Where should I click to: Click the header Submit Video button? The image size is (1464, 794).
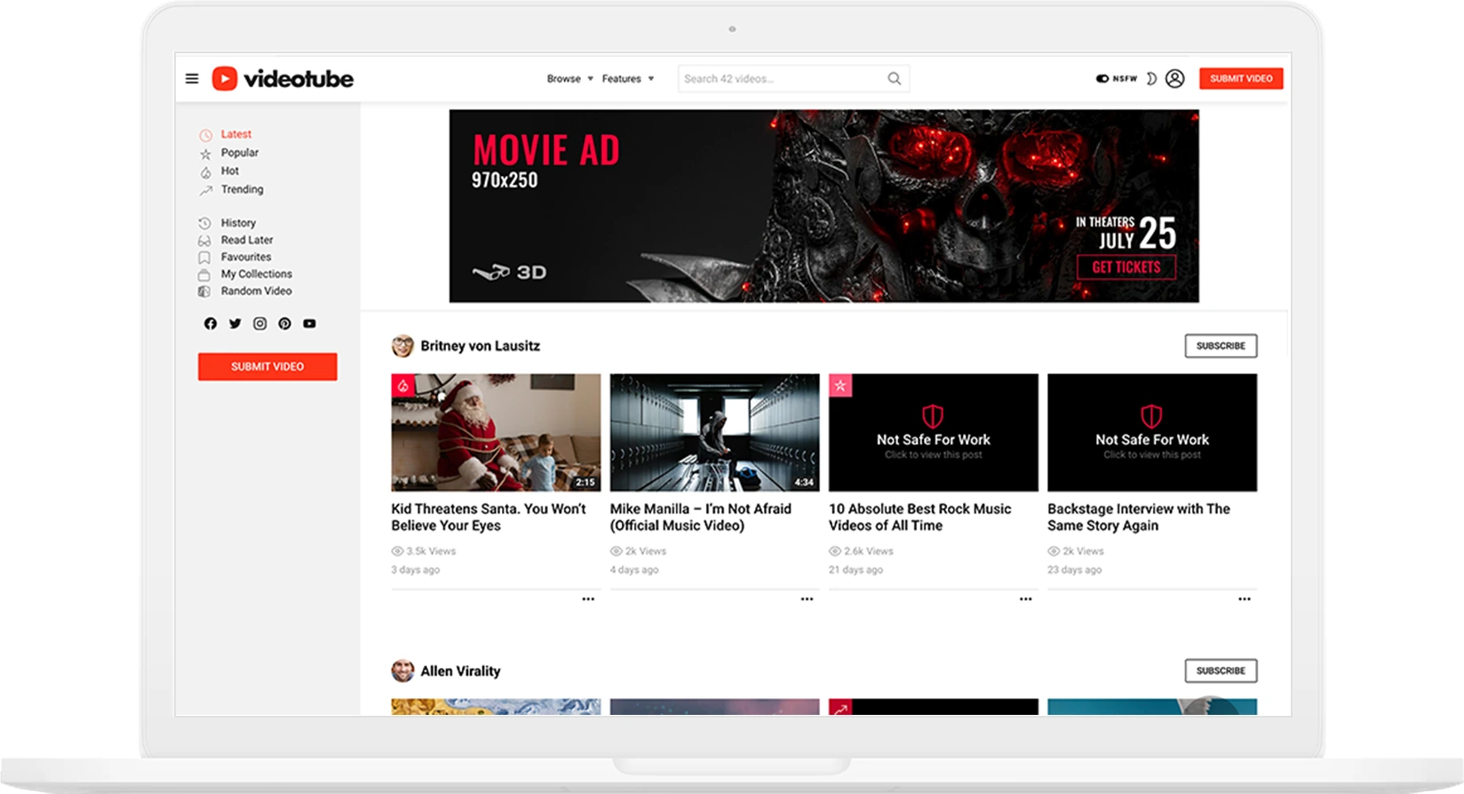tap(1241, 78)
